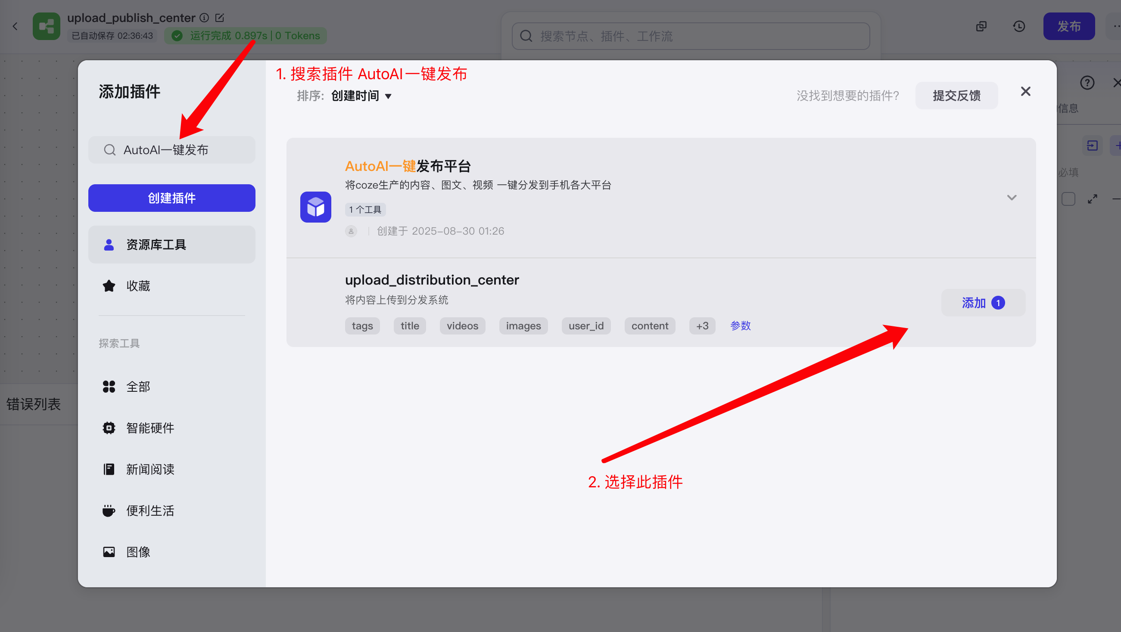
Task: Click the 创建插件 button
Action: pyautogui.click(x=171, y=198)
